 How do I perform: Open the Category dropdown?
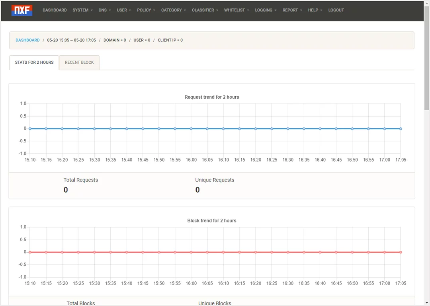(x=173, y=10)
